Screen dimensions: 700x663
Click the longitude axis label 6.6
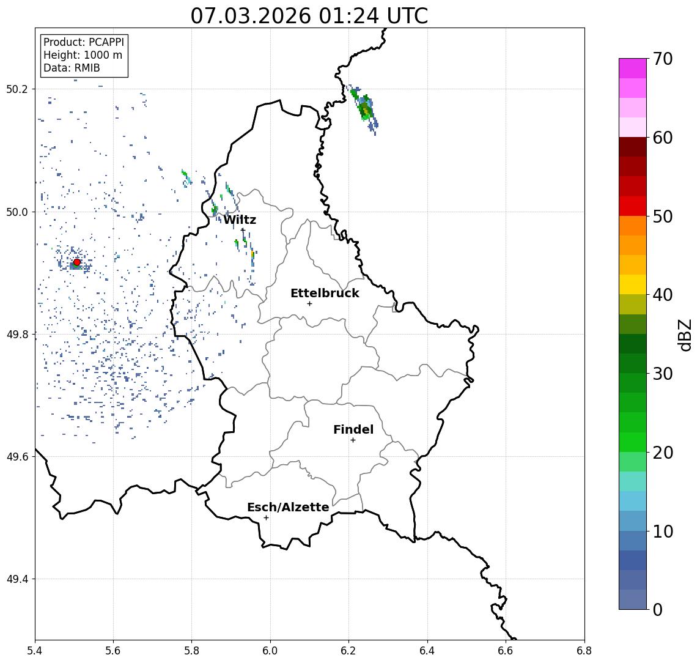click(506, 651)
